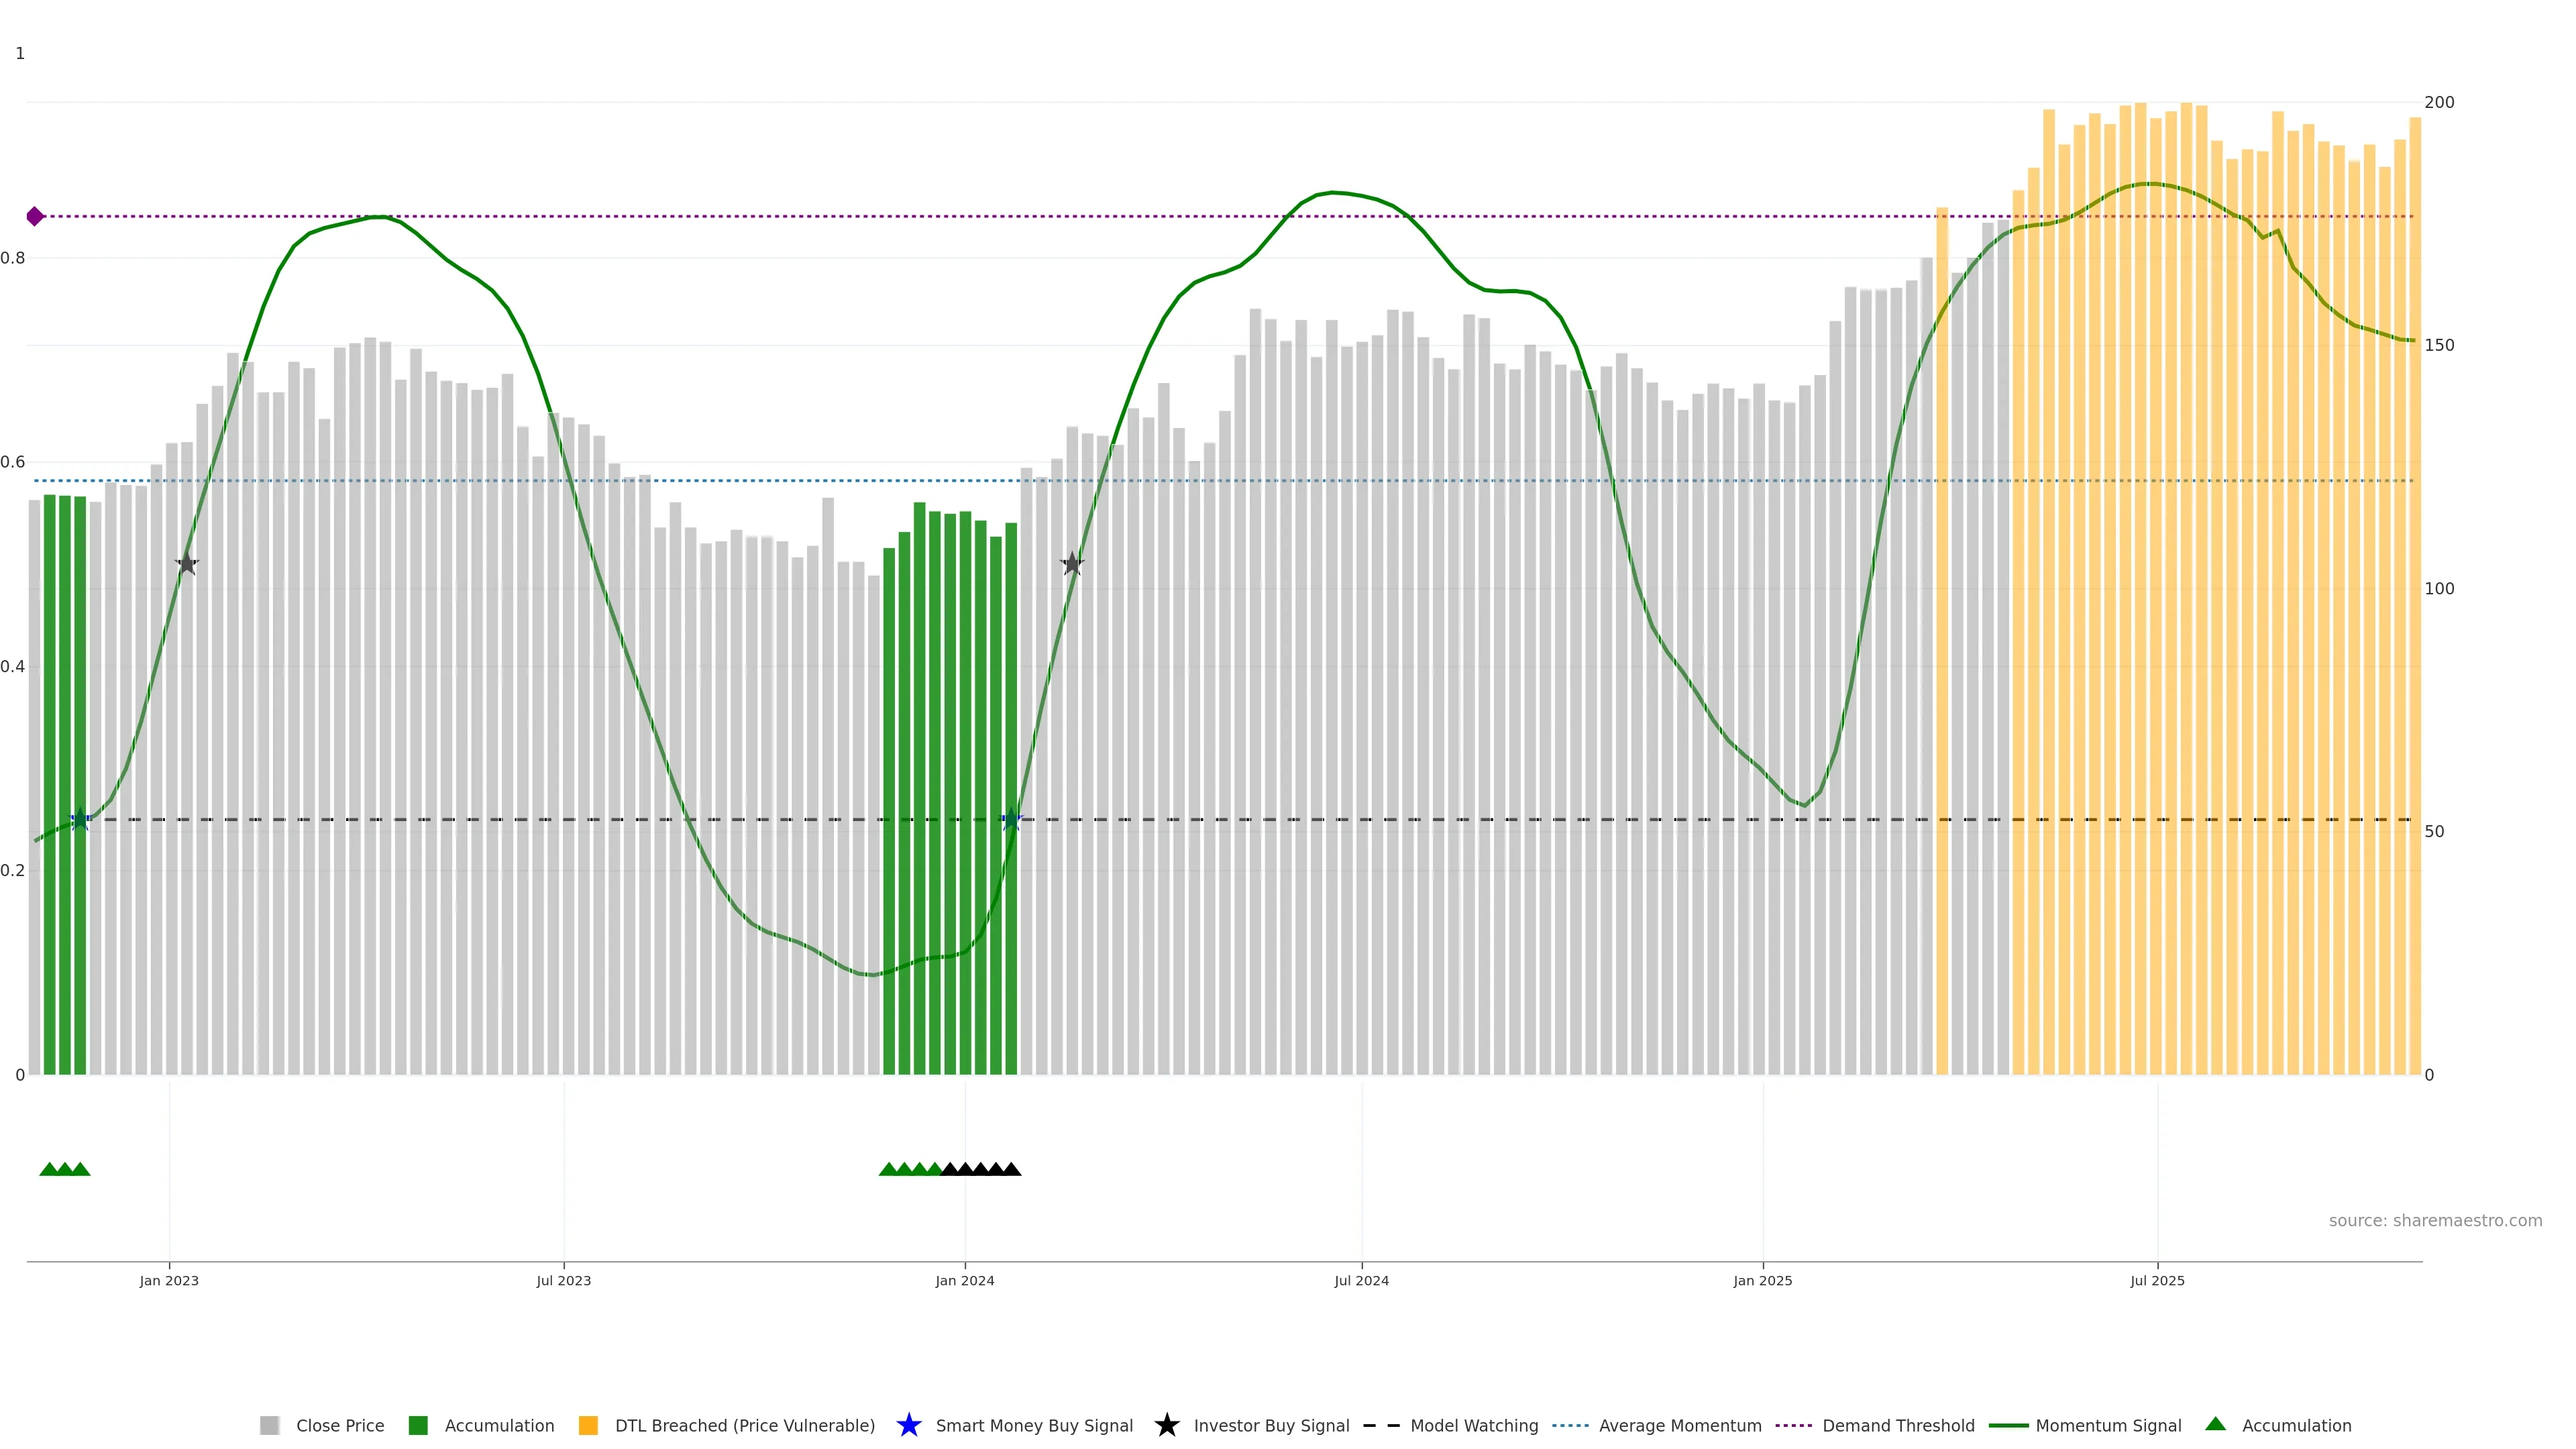Click the black triangle markers near Jan 2024
Screen dimensions: 2576x1449
981,1169
